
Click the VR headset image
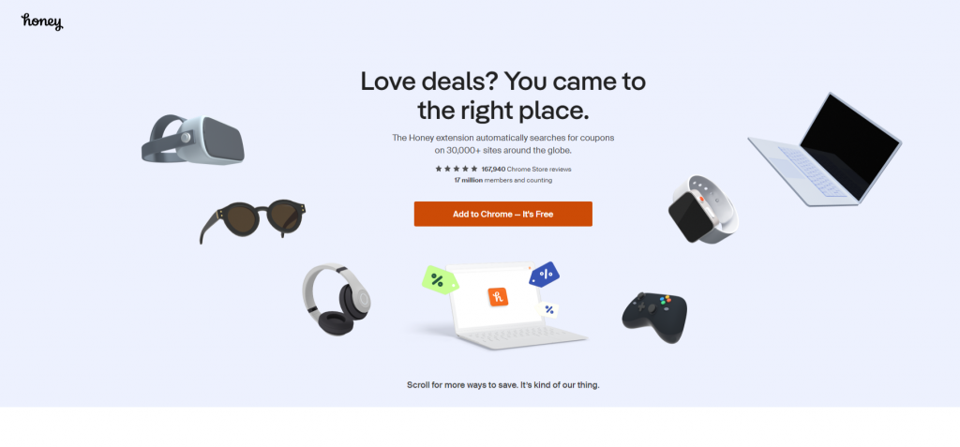pyautogui.click(x=193, y=140)
